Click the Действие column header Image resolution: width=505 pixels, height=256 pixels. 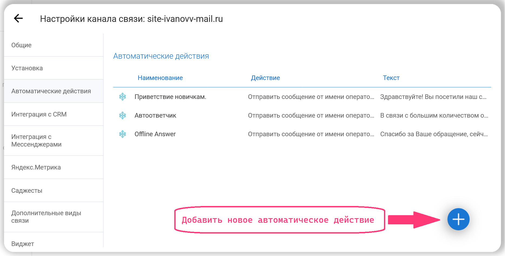click(265, 78)
